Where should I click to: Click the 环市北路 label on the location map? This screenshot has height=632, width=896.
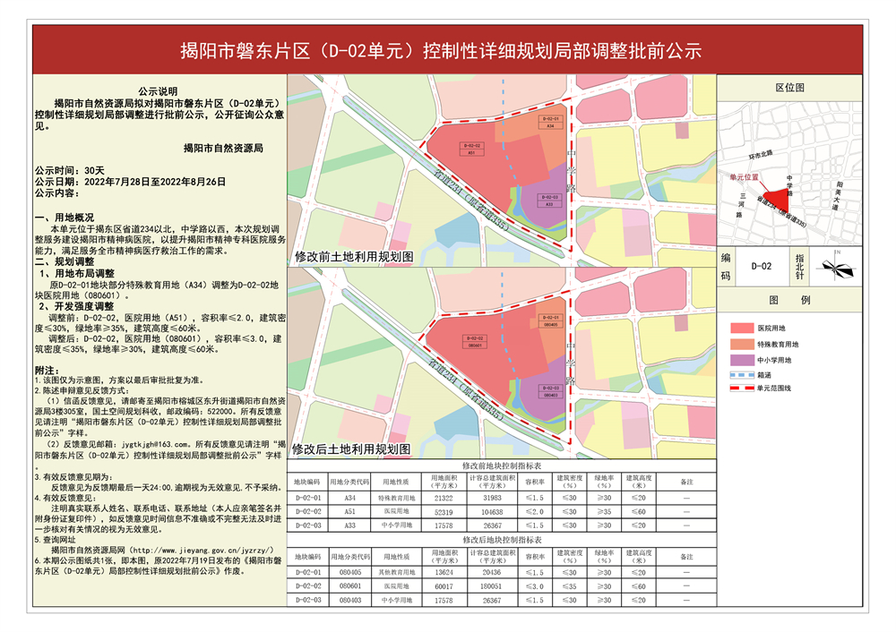[761, 154]
